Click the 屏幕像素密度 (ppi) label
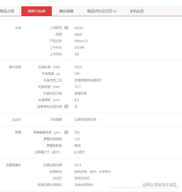The height and width of the screenshot is (192, 182). 47,132
